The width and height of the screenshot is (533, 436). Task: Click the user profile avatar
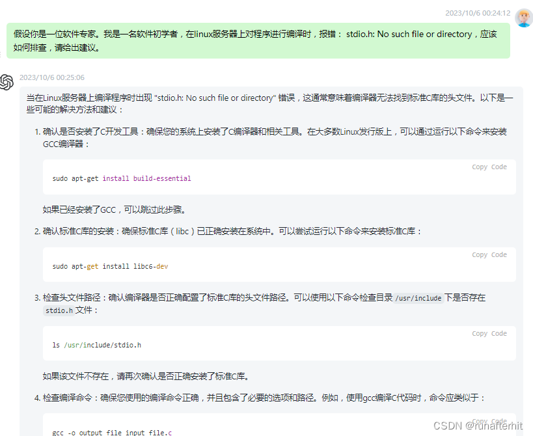[x=524, y=16]
